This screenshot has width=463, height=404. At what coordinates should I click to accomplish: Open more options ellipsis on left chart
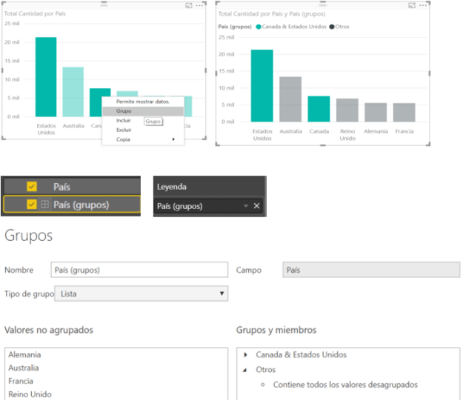pos(199,6)
